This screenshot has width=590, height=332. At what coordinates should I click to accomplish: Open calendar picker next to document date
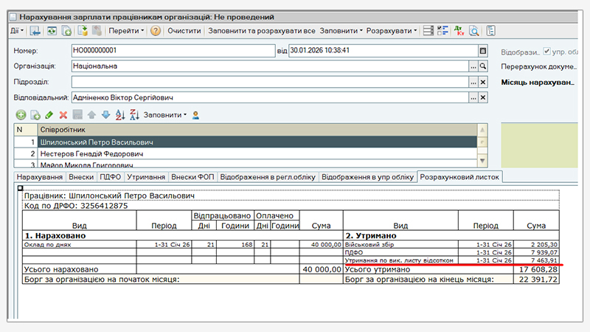483,51
